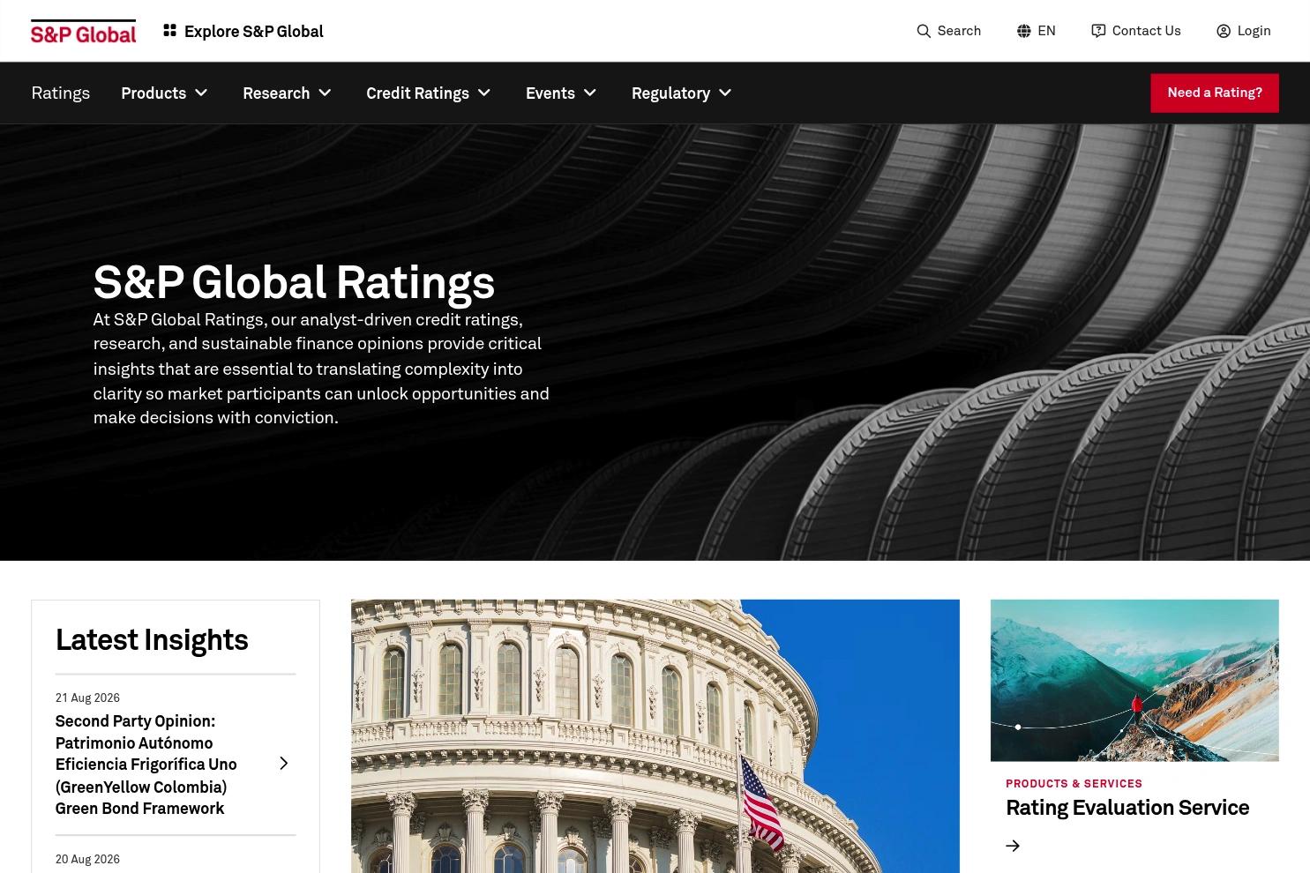Click the Products & Services category label
This screenshot has height=873, width=1310.
coord(1074,783)
